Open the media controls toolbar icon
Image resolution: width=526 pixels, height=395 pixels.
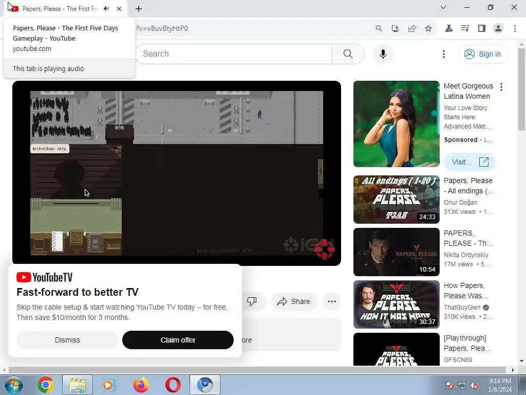[465, 29]
